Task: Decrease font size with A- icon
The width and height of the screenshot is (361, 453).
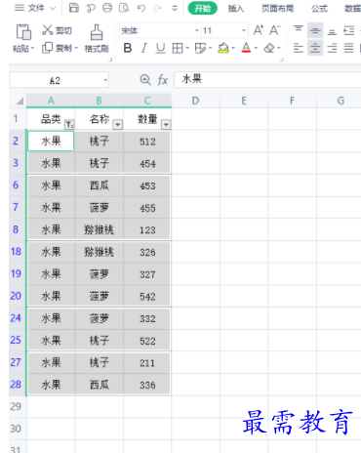Action: click(x=275, y=30)
